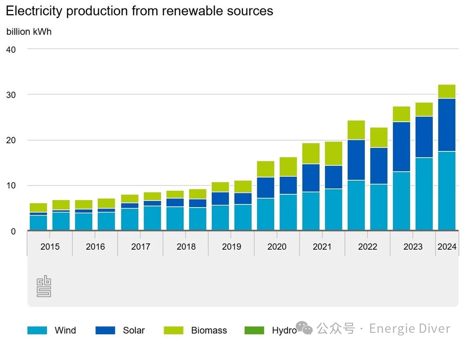Click the Wind segment of the 2024 bar
465x347 pixels.
click(447, 190)
